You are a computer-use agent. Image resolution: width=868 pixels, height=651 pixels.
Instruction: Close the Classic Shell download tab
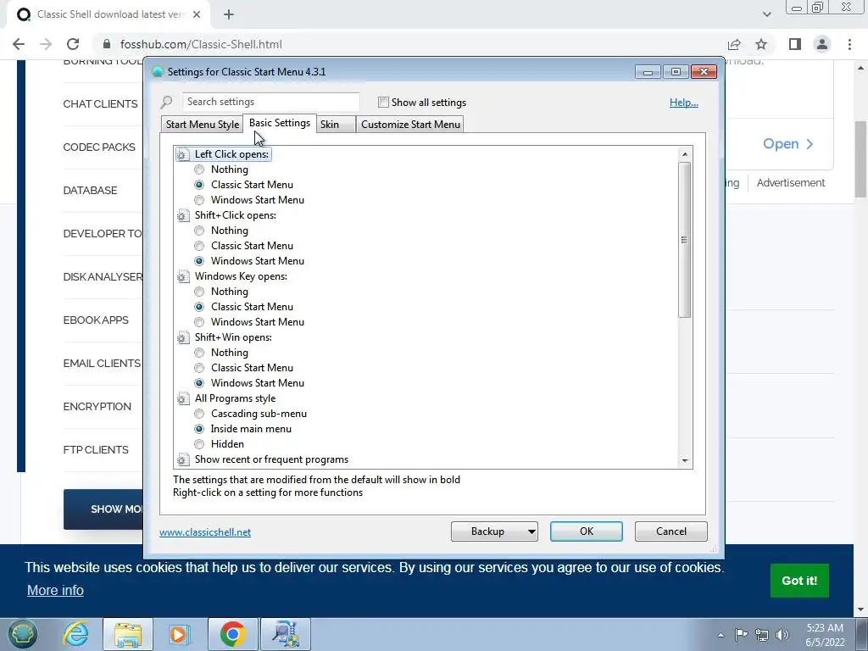[x=197, y=15]
